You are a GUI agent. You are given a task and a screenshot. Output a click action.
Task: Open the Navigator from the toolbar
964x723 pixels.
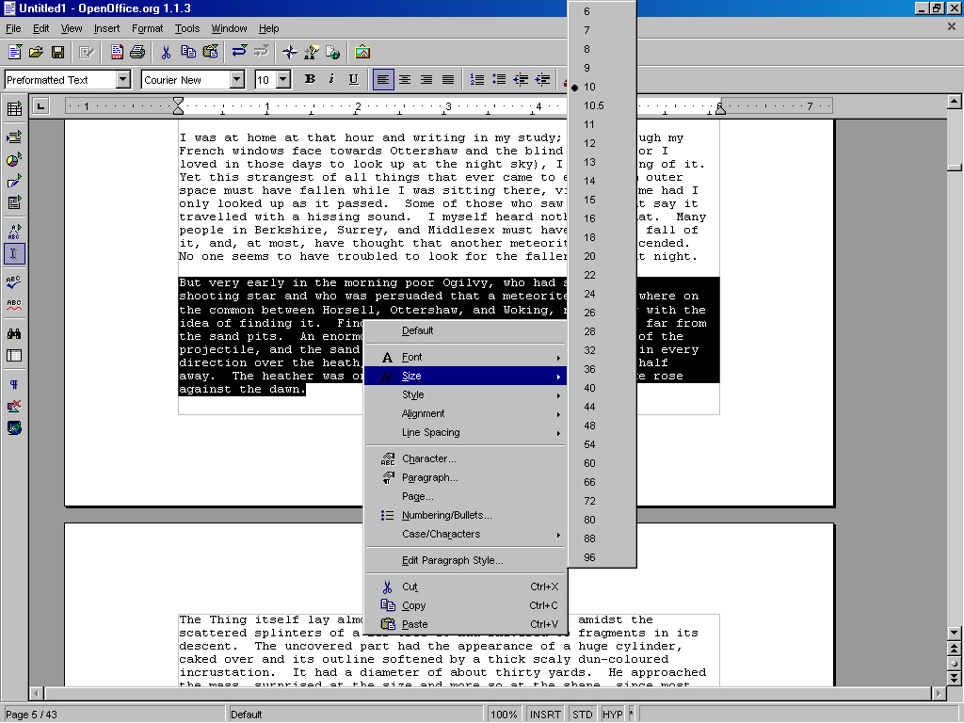(x=290, y=52)
